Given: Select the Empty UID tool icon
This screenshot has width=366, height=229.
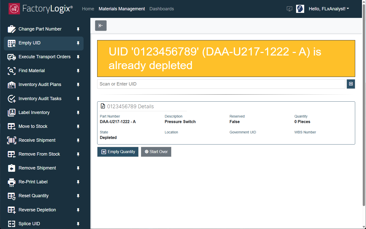Looking at the screenshot, I should pyautogui.click(x=12, y=43).
